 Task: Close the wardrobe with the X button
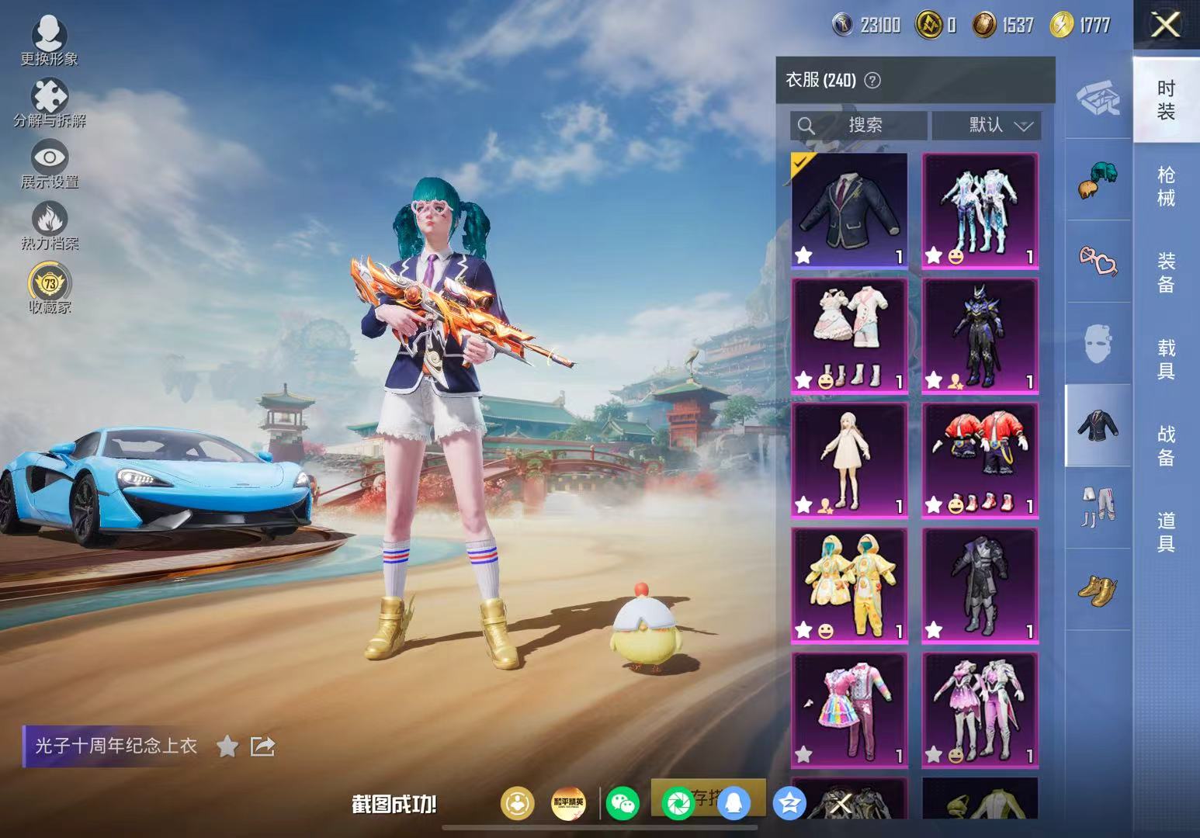[1166, 25]
